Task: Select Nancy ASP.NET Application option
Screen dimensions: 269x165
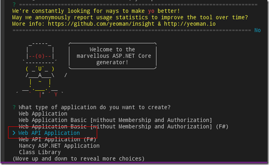Action: [x=59, y=146]
